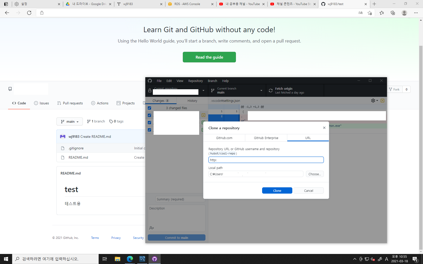Focus the repository URL input field
This screenshot has height=264, width=423.
point(266,160)
